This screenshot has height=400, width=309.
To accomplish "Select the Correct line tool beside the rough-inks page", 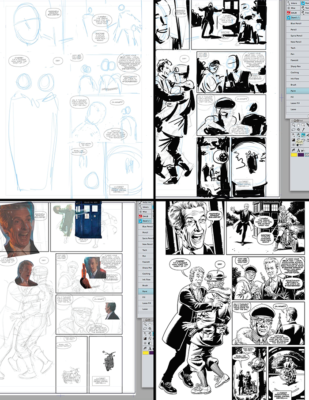I will (303, 151).
